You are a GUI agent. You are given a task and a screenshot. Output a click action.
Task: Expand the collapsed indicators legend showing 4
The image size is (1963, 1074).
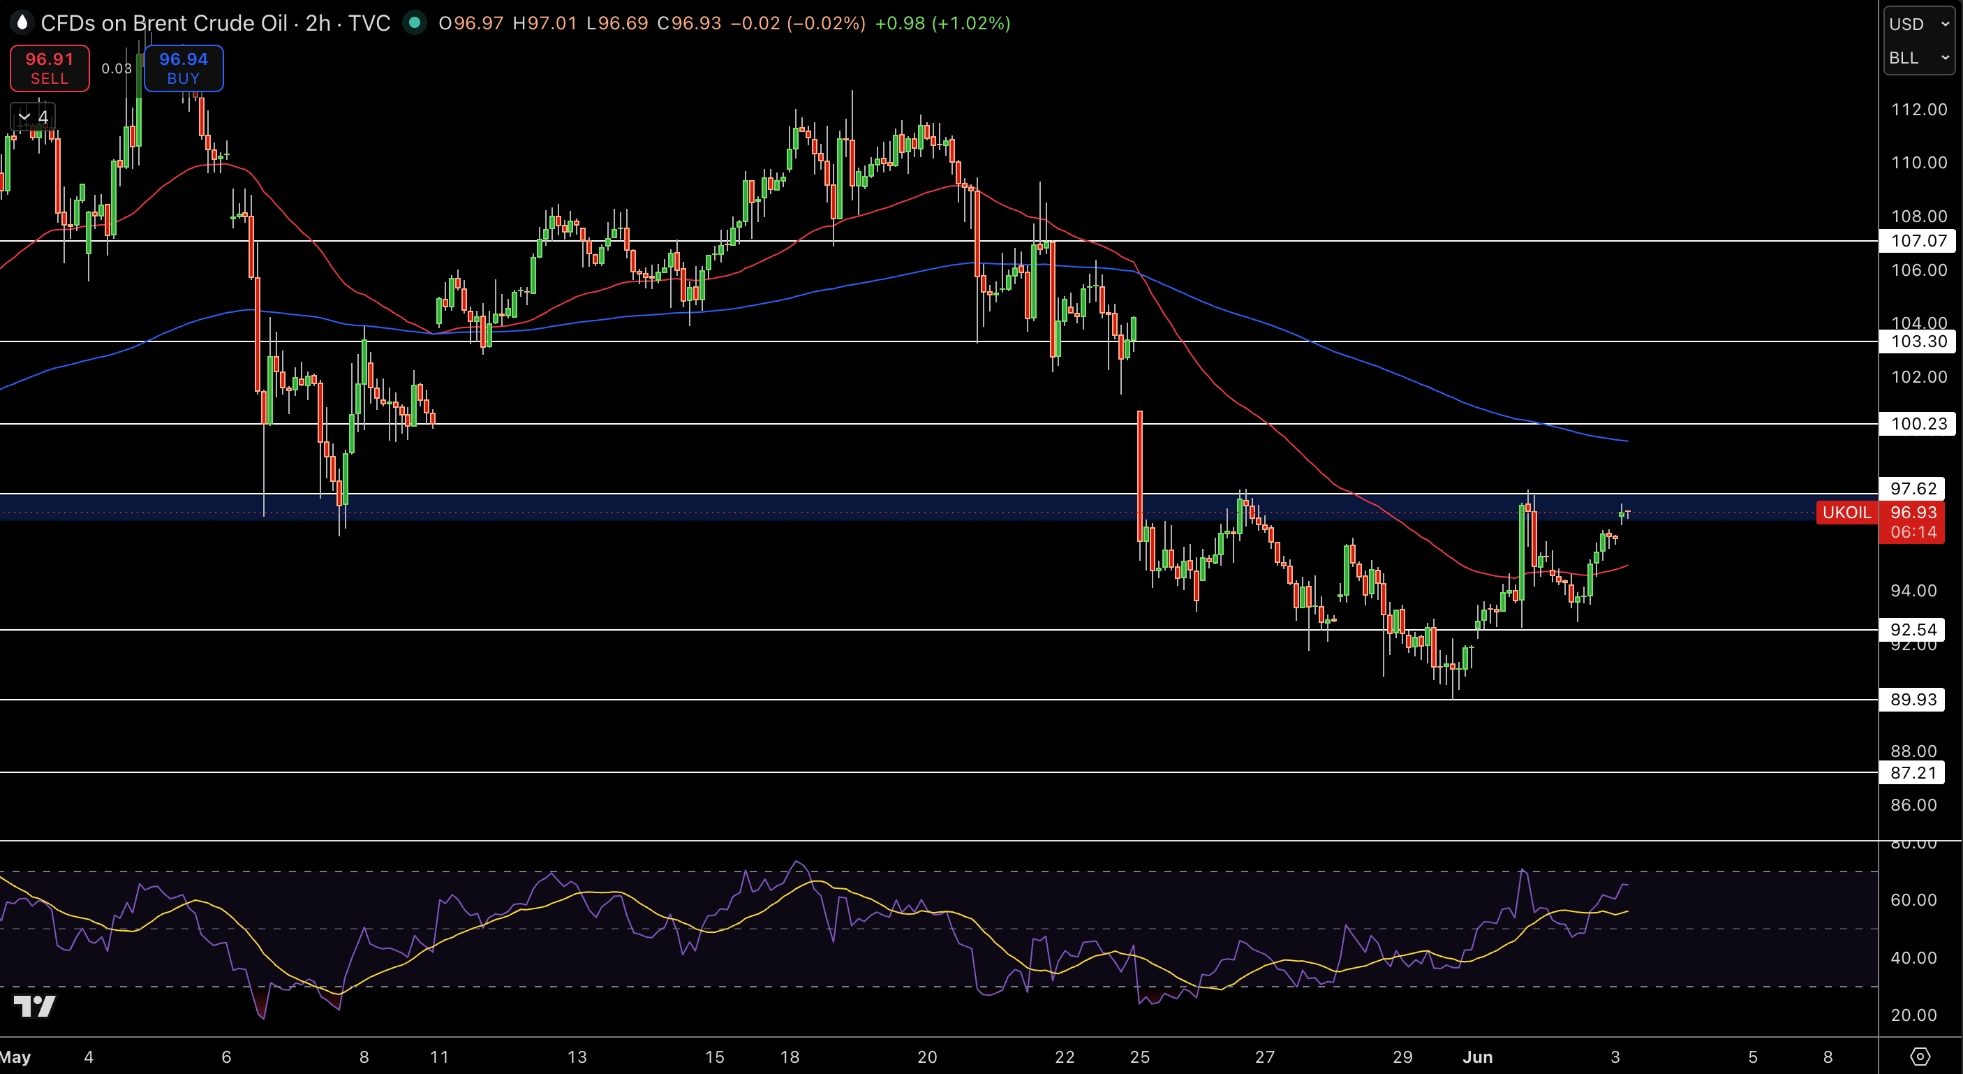click(x=33, y=117)
